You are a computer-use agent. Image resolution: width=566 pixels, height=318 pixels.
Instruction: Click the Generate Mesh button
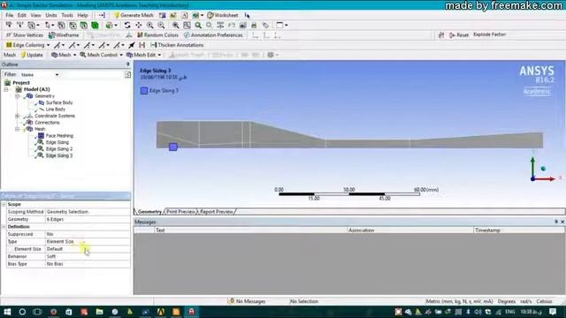[x=134, y=15]
